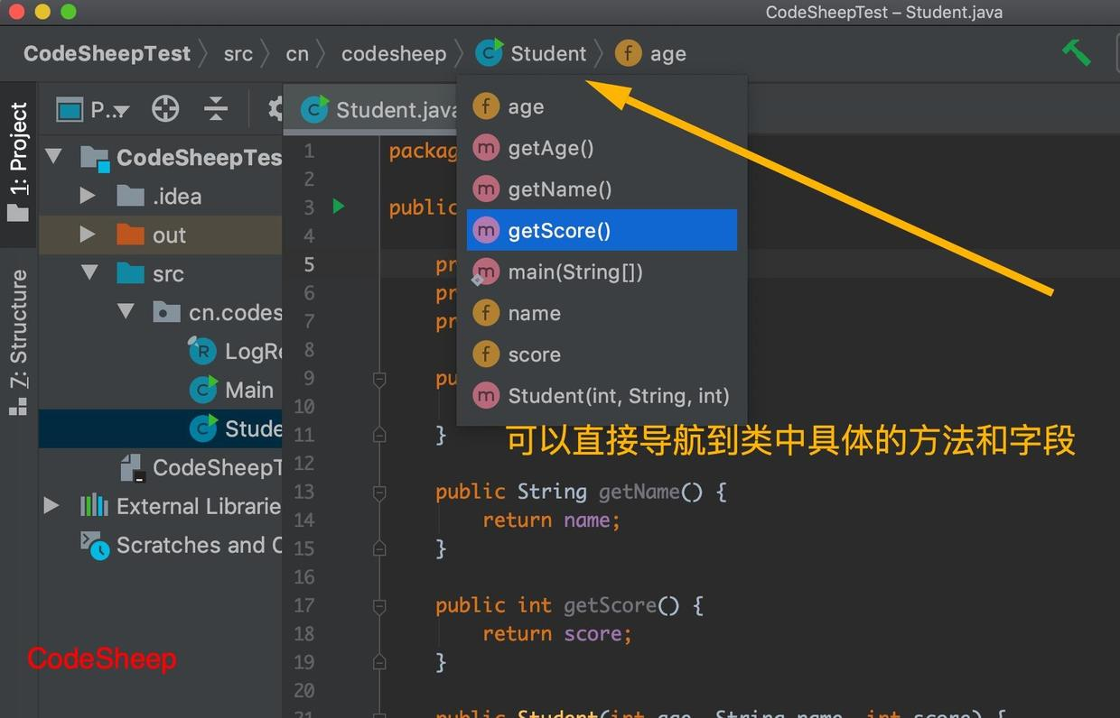Click 'return name;' statement in editor
Image resolution: width=1120 pixels, height=718 pixels.
pos(551,520)
